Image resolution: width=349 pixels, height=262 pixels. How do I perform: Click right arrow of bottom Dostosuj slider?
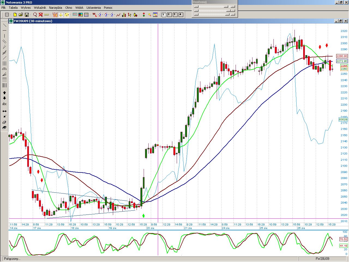(x=233, y=14)
